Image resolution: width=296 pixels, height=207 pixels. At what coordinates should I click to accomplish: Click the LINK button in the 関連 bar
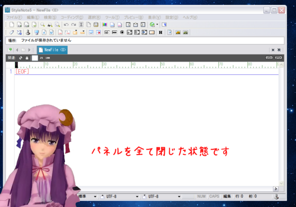click(x=48, y=58)
